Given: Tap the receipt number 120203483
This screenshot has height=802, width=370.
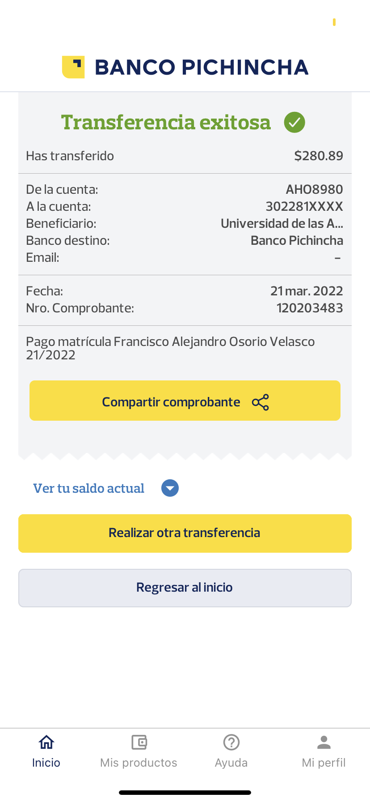Looking at the screenshot, I should point(310,308).
